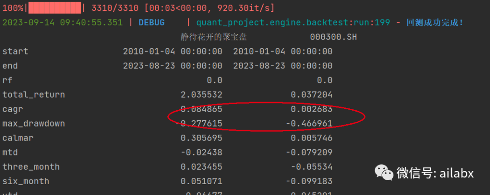
Task: Select the 'calmar' row label
Action: 18,138
